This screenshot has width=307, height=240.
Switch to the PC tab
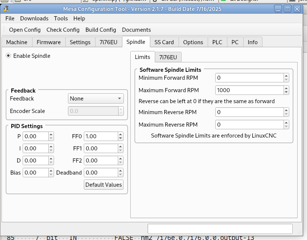click(235, 42)
